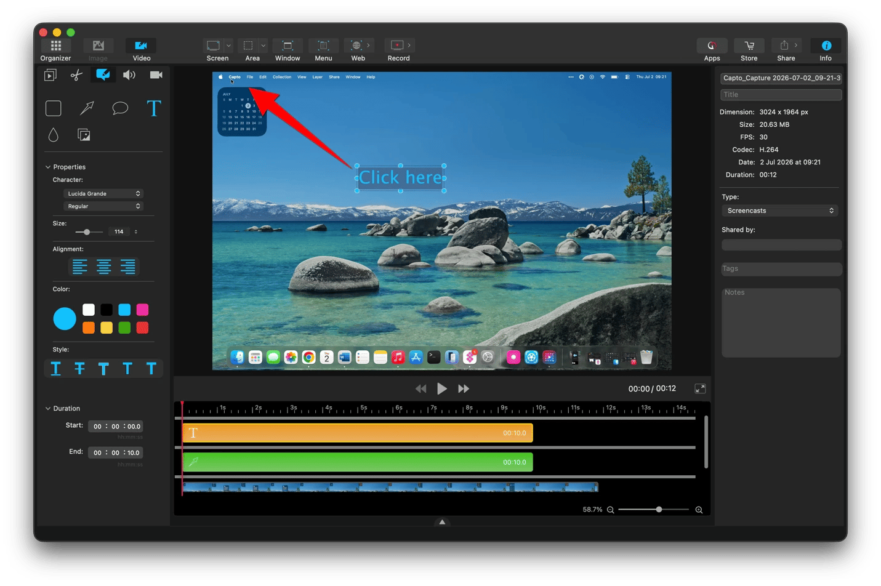
Task: Set text alignment to right
Action: [128, 267]
